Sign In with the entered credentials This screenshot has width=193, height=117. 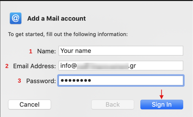tap(162, 105)
